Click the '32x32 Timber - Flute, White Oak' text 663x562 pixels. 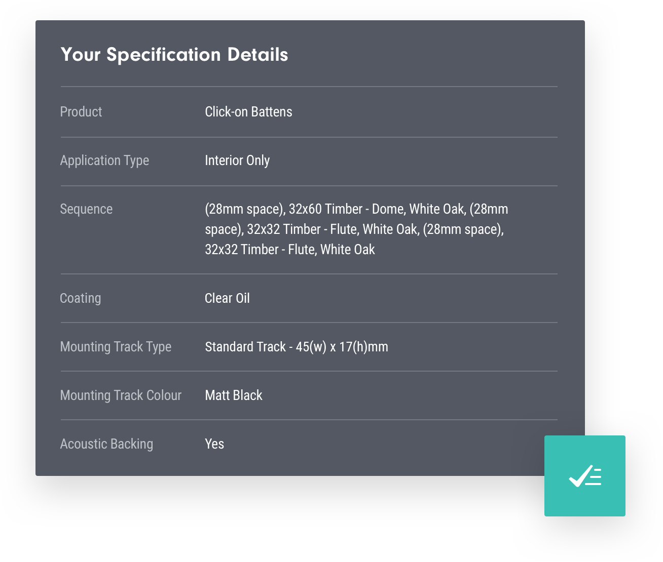[x=289, y=249]
